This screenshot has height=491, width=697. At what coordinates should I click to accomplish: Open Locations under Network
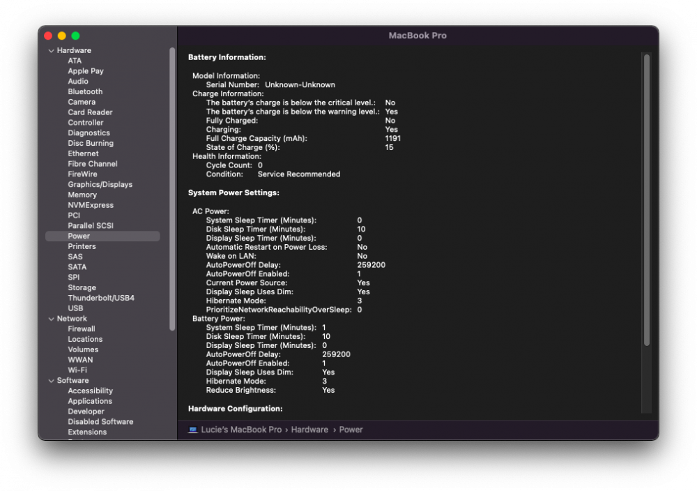(x=85, y=339)
